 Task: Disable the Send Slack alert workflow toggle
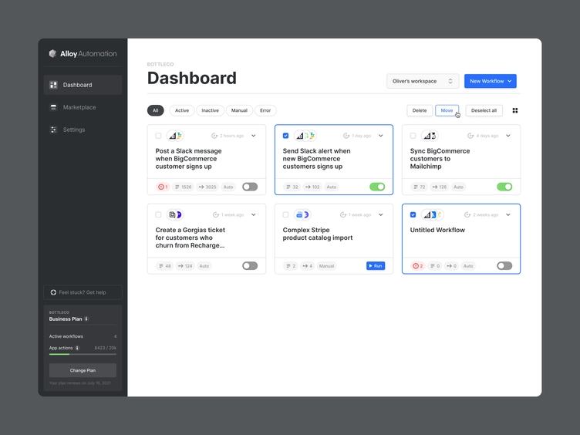click(377, 187)
